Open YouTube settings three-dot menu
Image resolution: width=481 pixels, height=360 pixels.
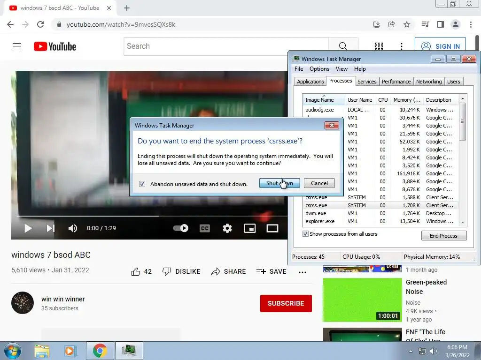tap(401, 46)
